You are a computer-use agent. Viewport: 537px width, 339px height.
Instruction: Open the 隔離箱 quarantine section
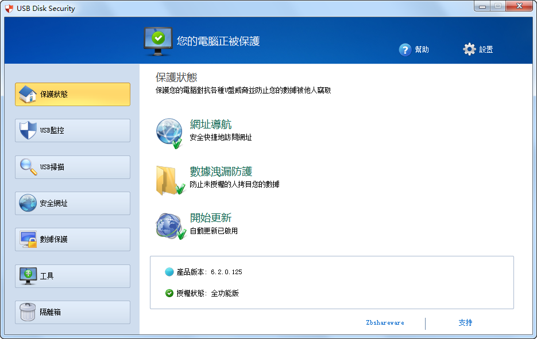(x=72, y=312)
